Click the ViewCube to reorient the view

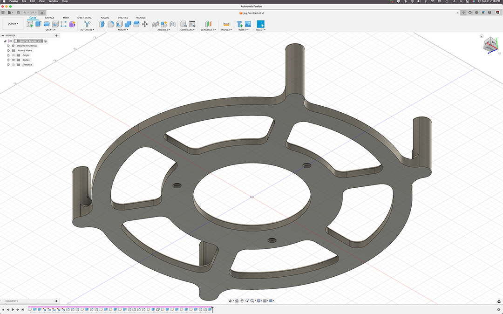[490, 44]
